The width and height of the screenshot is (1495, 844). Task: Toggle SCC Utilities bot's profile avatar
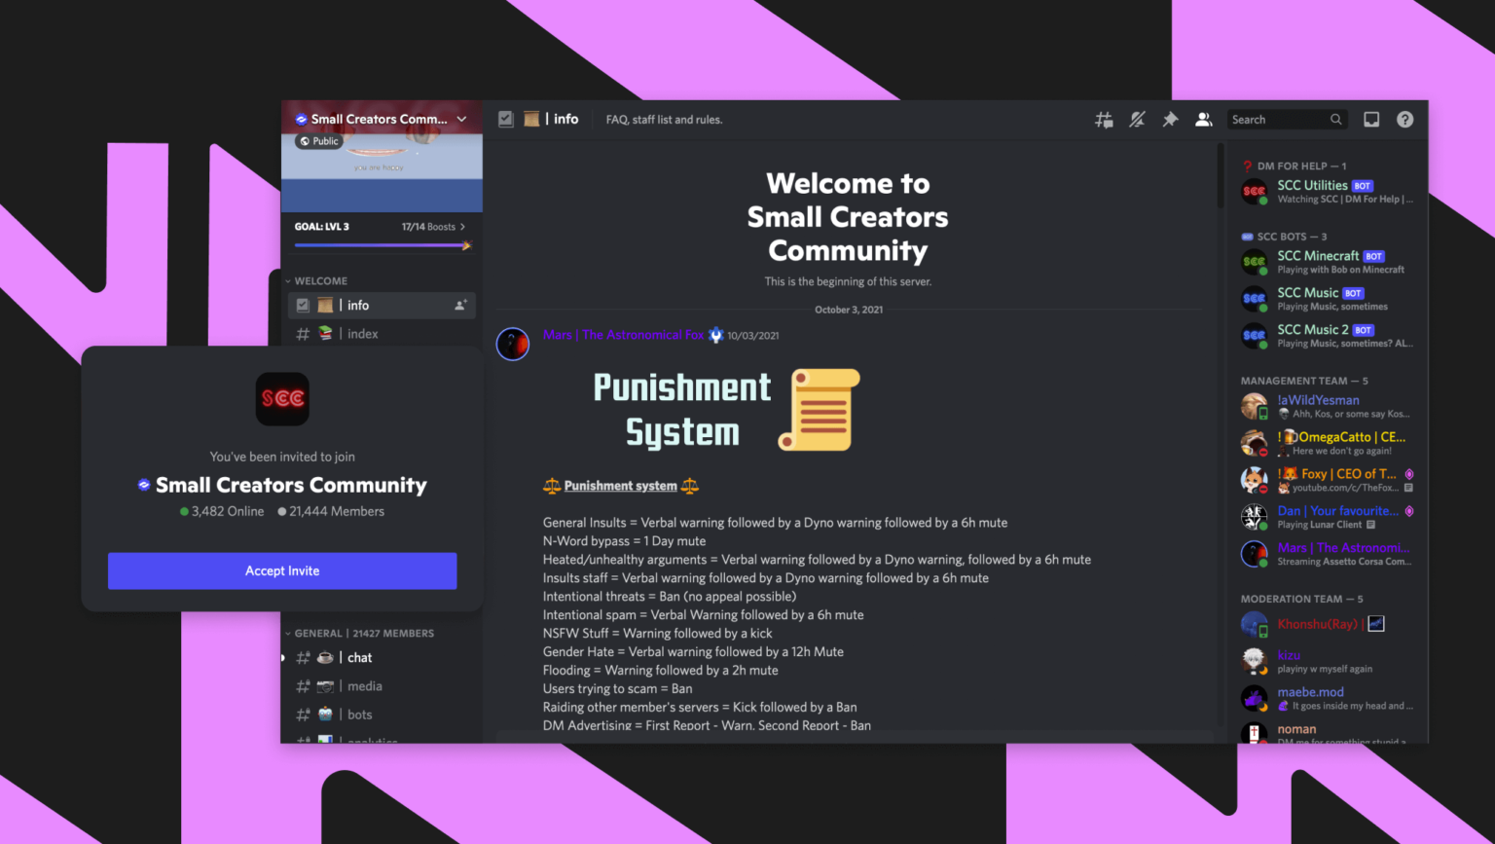pos(1254,192)
